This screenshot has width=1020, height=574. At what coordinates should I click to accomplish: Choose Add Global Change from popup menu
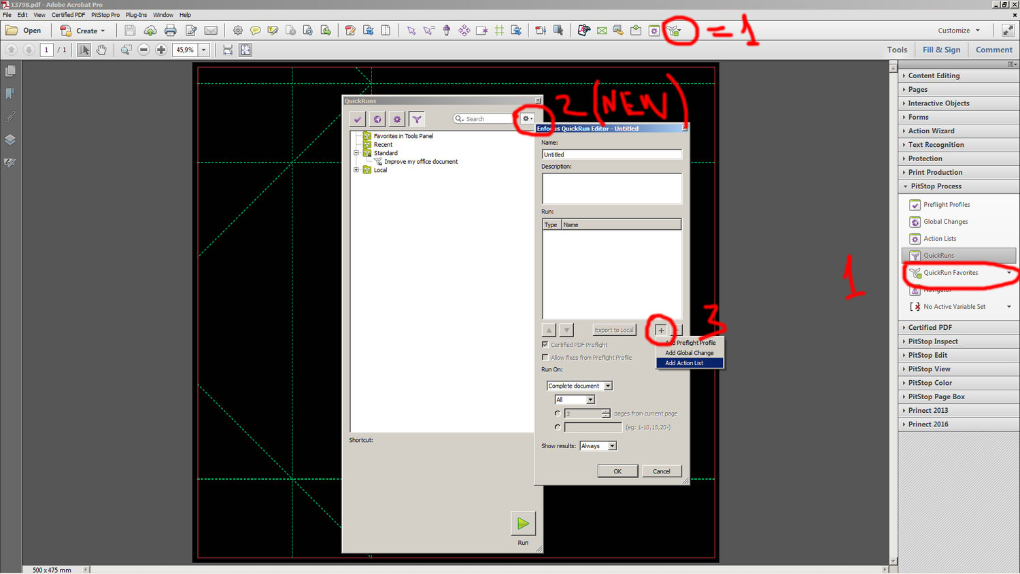(x=690, y=353)
